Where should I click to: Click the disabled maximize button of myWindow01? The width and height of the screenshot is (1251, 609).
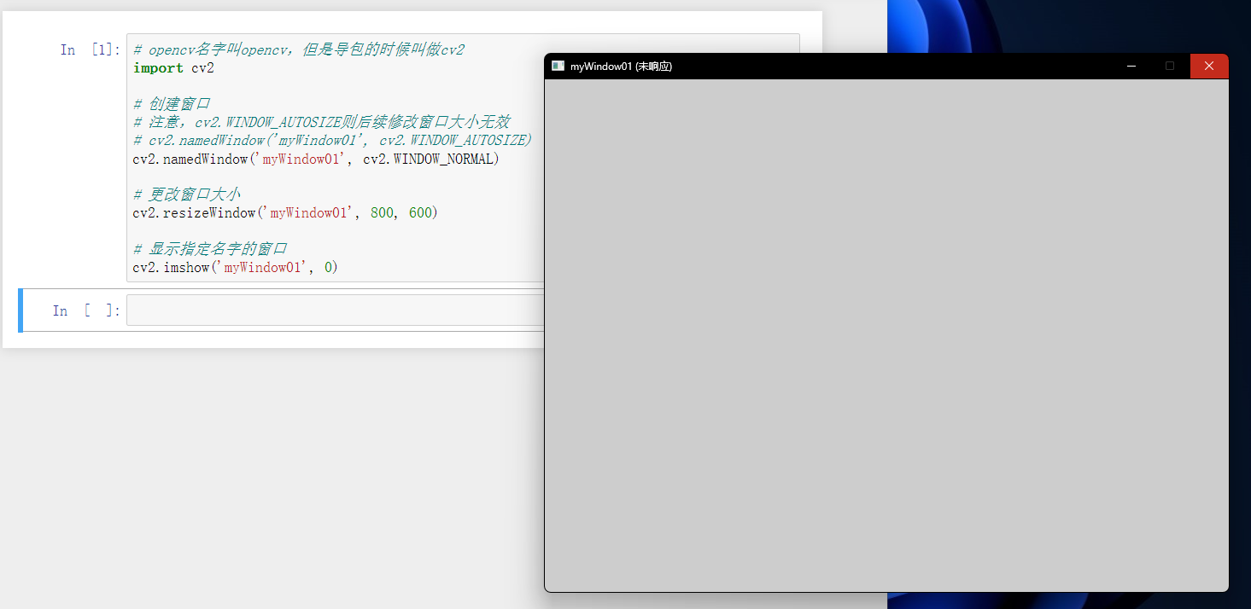tap(1170, 66)
